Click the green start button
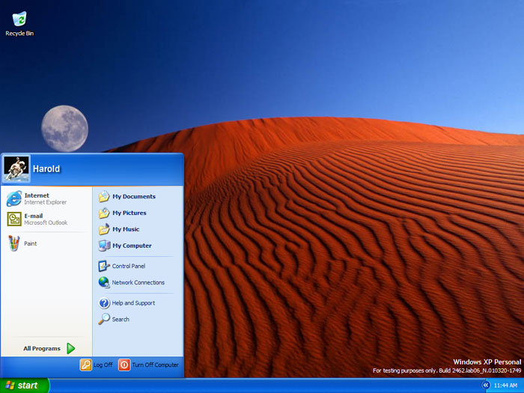524x393 pixels. coord(25,386)
